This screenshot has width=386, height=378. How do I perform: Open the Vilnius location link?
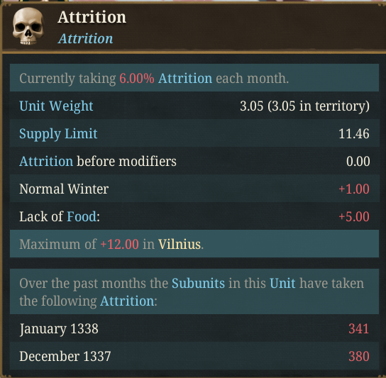(x=180, y=244)
